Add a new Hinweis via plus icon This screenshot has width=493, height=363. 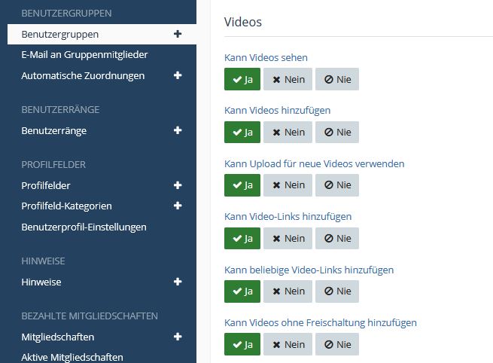[178, 282]
